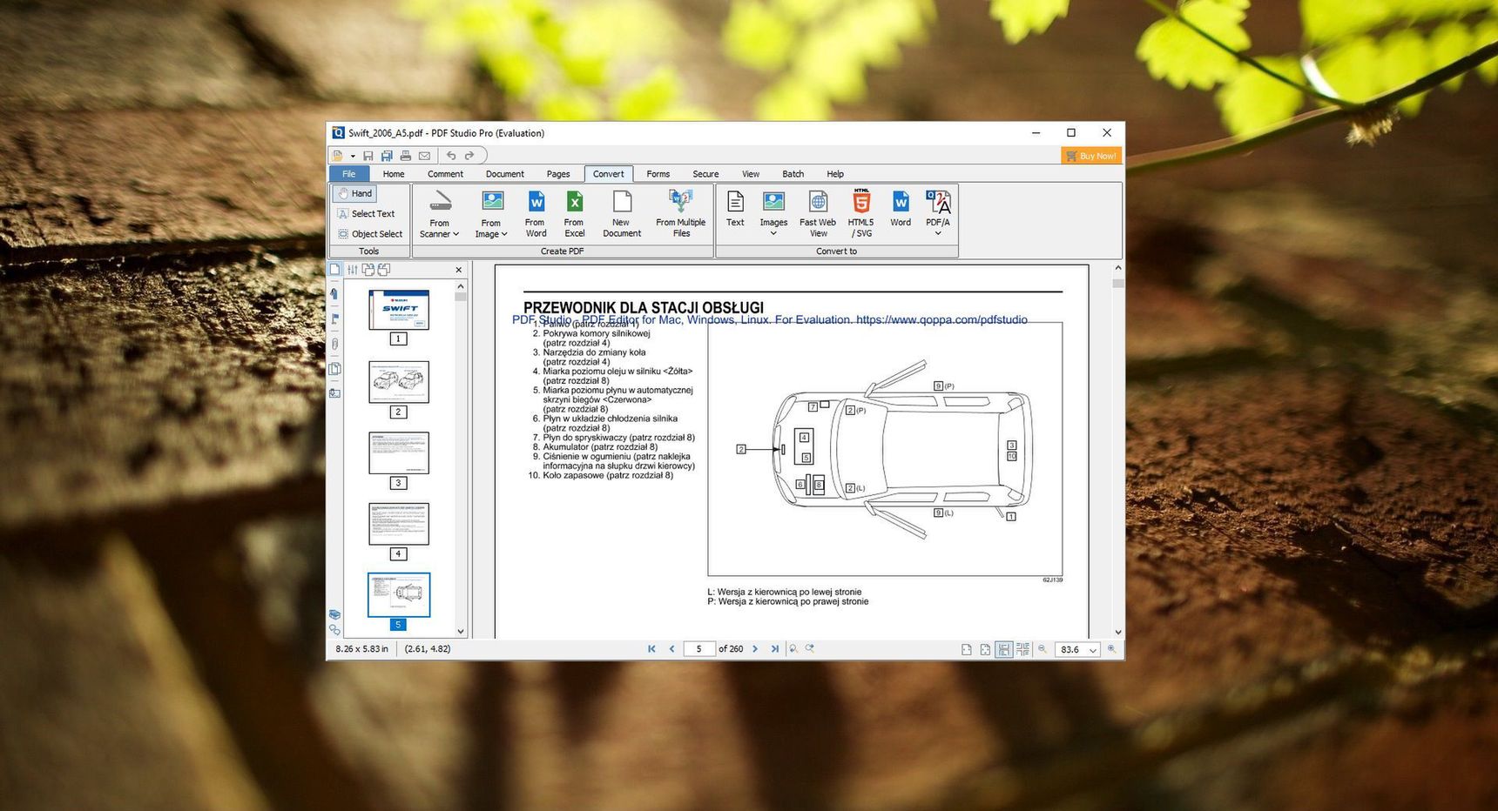Select page 1 thumbnail
Image resolution: width=1498 pixels, height=811 pixels.
399,310
